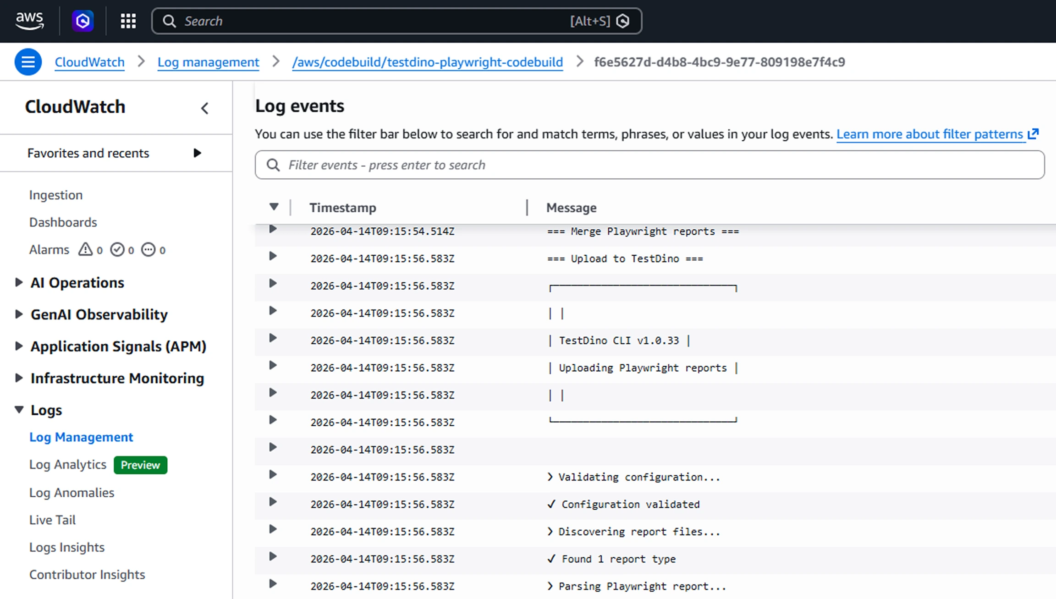Screen dimensions: 1056x599
Task: Expand the Uploading Playwright reports log row
Action: pyautogui.click(x=273, y=365)
